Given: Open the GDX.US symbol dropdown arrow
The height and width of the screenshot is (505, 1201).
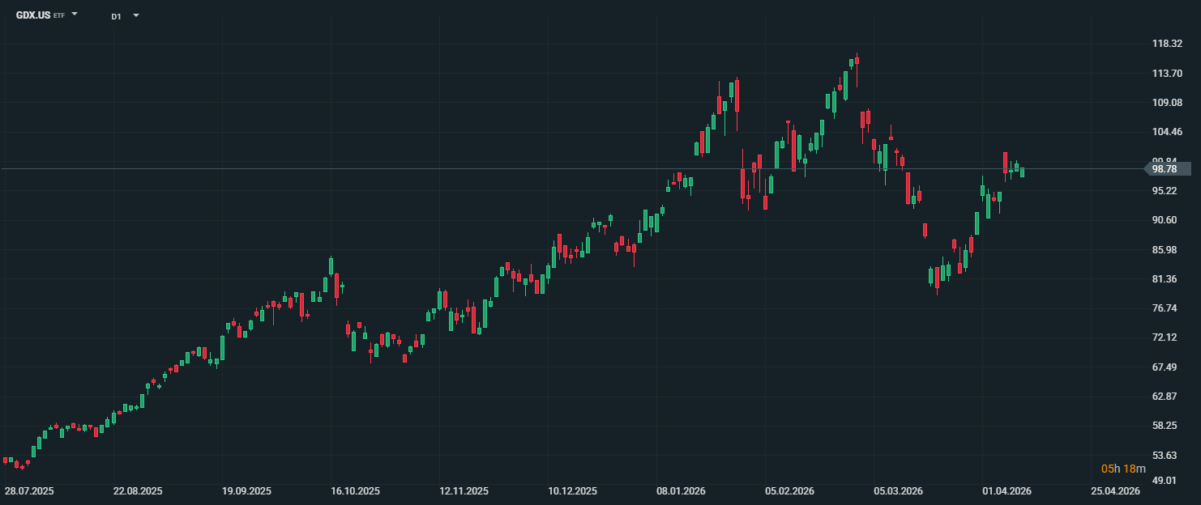Looking at the screenshot, I should 75,15.
